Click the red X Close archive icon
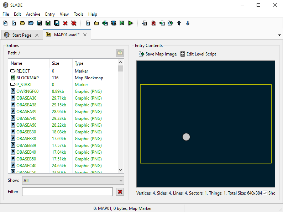 [x=65, y=23]
